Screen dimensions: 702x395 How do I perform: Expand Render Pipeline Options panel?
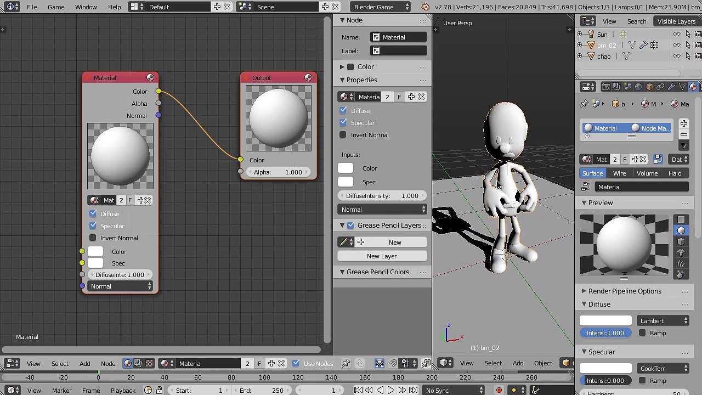click(584, 291)
